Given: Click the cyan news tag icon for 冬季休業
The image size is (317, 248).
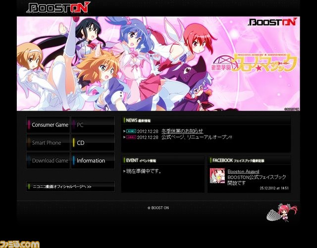Looking at the screenshot, I should tap(131, 131).
